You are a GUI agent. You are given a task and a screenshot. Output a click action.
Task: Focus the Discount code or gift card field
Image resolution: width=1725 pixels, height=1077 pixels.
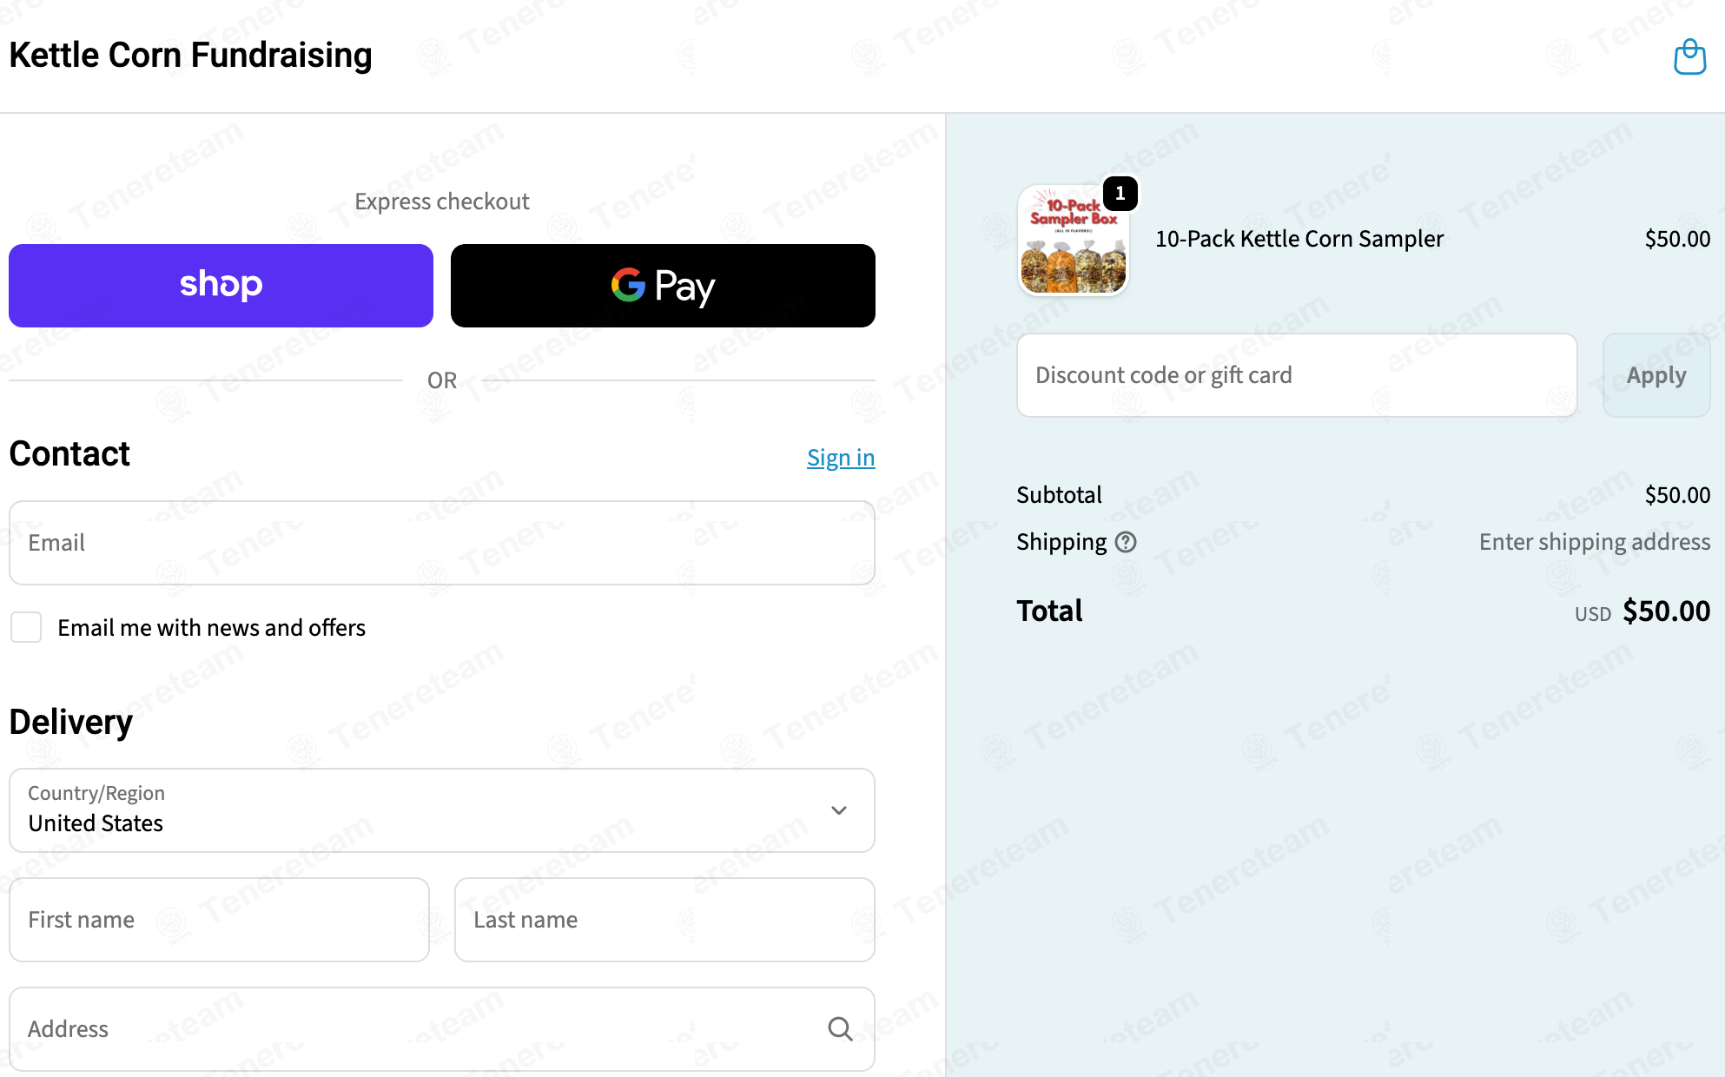point(1297,375)
